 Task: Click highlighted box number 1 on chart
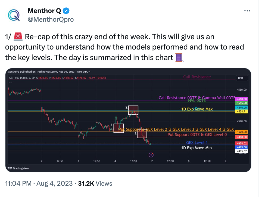(119, 128)
